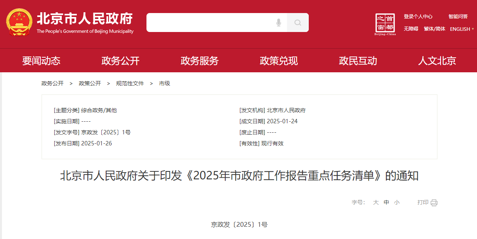
Task: Enable 无障碍 accessibility mode
Action: [x=411, y=29]
